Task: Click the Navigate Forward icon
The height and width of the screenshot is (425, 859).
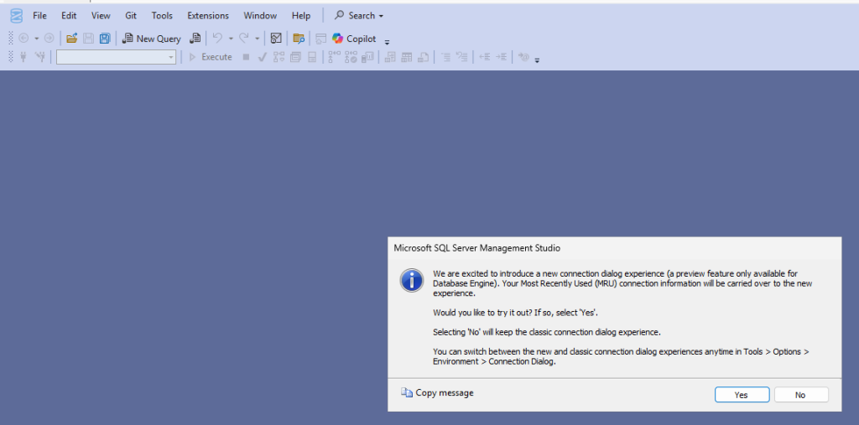Action: pos(49,39)
